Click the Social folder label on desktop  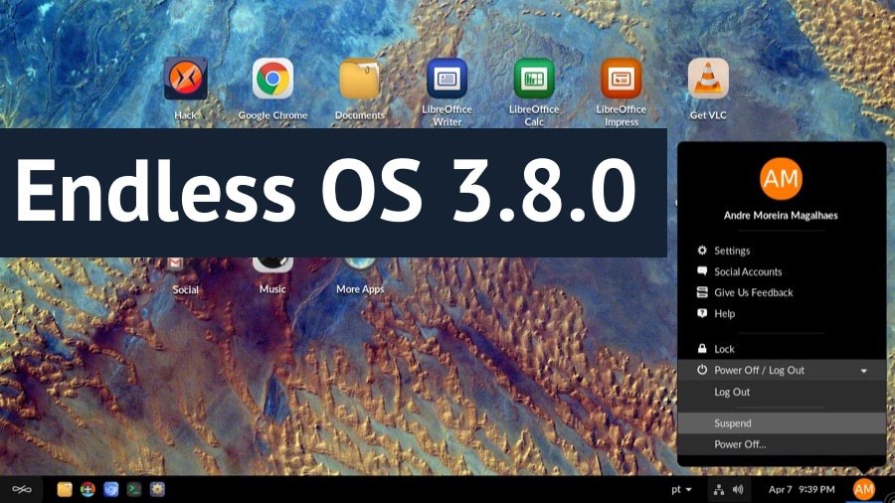pyautogui.click(x=186, y=289)
